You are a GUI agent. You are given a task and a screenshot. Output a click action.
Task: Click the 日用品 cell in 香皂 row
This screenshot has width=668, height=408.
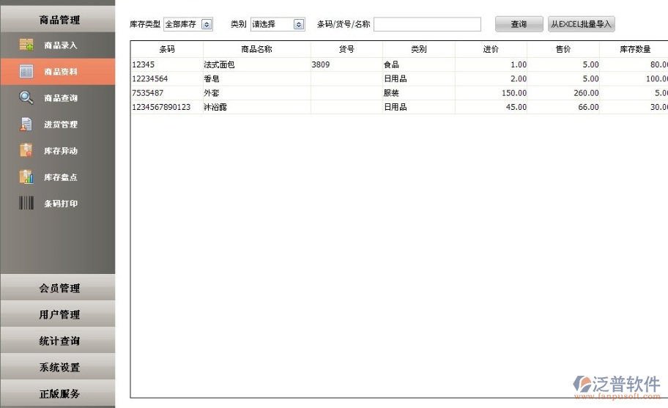click(419, 78)
